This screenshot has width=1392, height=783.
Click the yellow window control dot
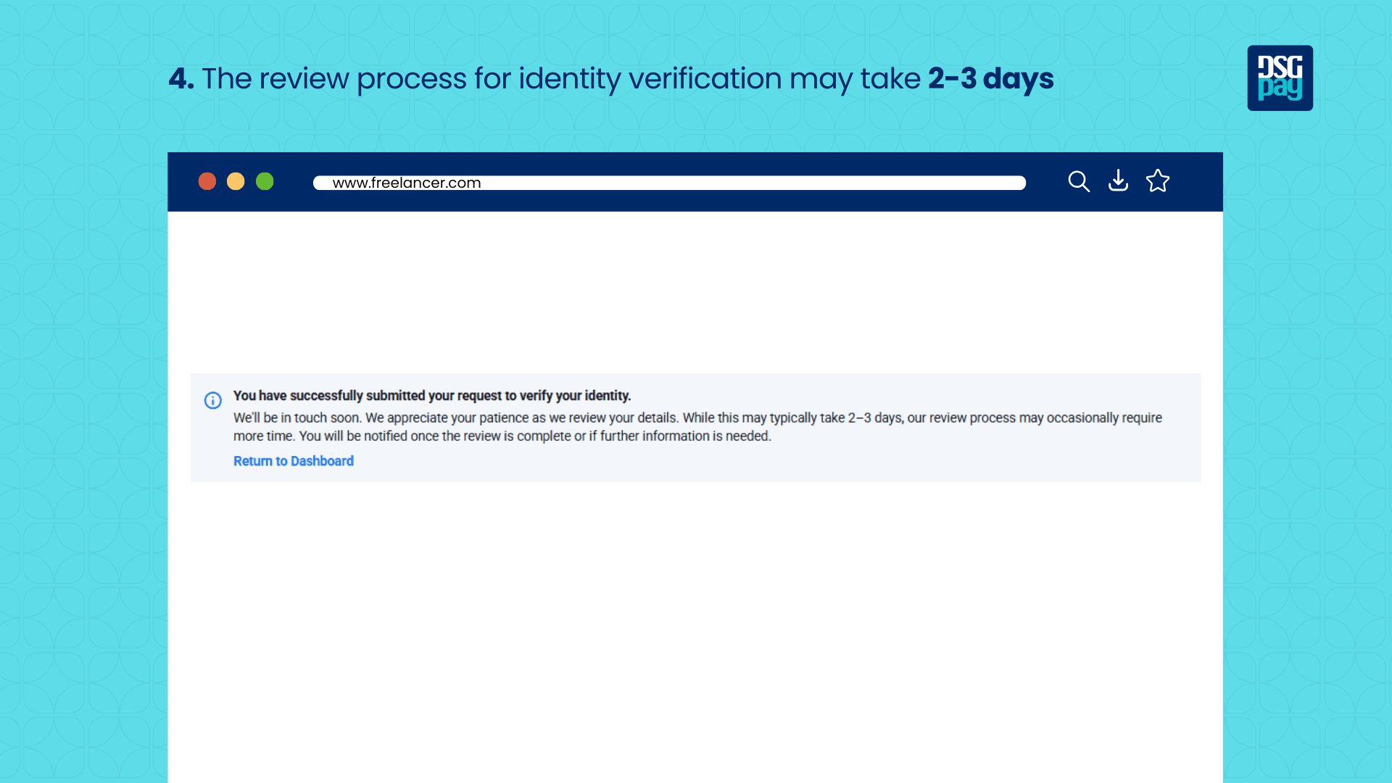pos(236,181)
